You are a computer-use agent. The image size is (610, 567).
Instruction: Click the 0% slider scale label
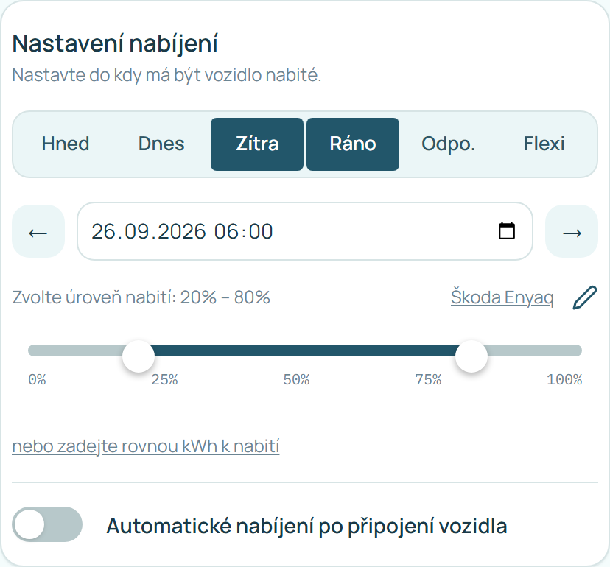(37, 379)
